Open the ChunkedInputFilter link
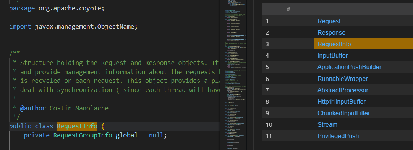The image size is (413, 150). [x=344, y=113]
